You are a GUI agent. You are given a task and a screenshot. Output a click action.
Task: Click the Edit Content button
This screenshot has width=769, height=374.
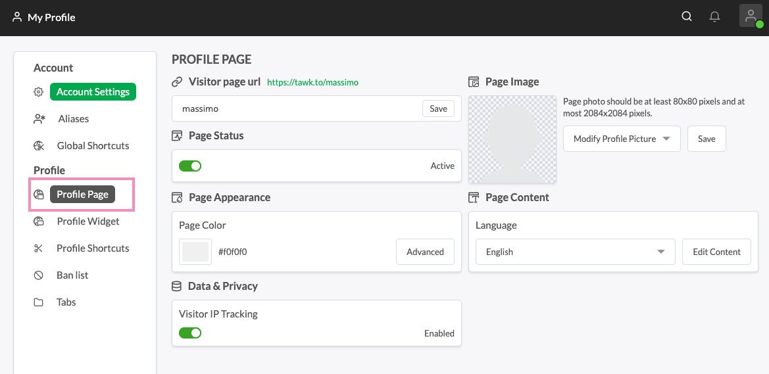pos(716,252)
